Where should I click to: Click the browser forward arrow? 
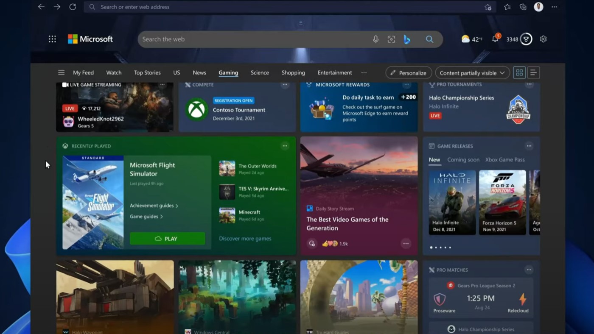pyautogui.click(x=57, y=7)
